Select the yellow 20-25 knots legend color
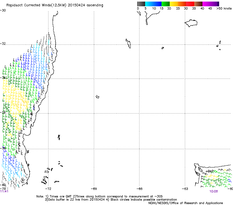The image size is (233, 205). click(174, 4)
